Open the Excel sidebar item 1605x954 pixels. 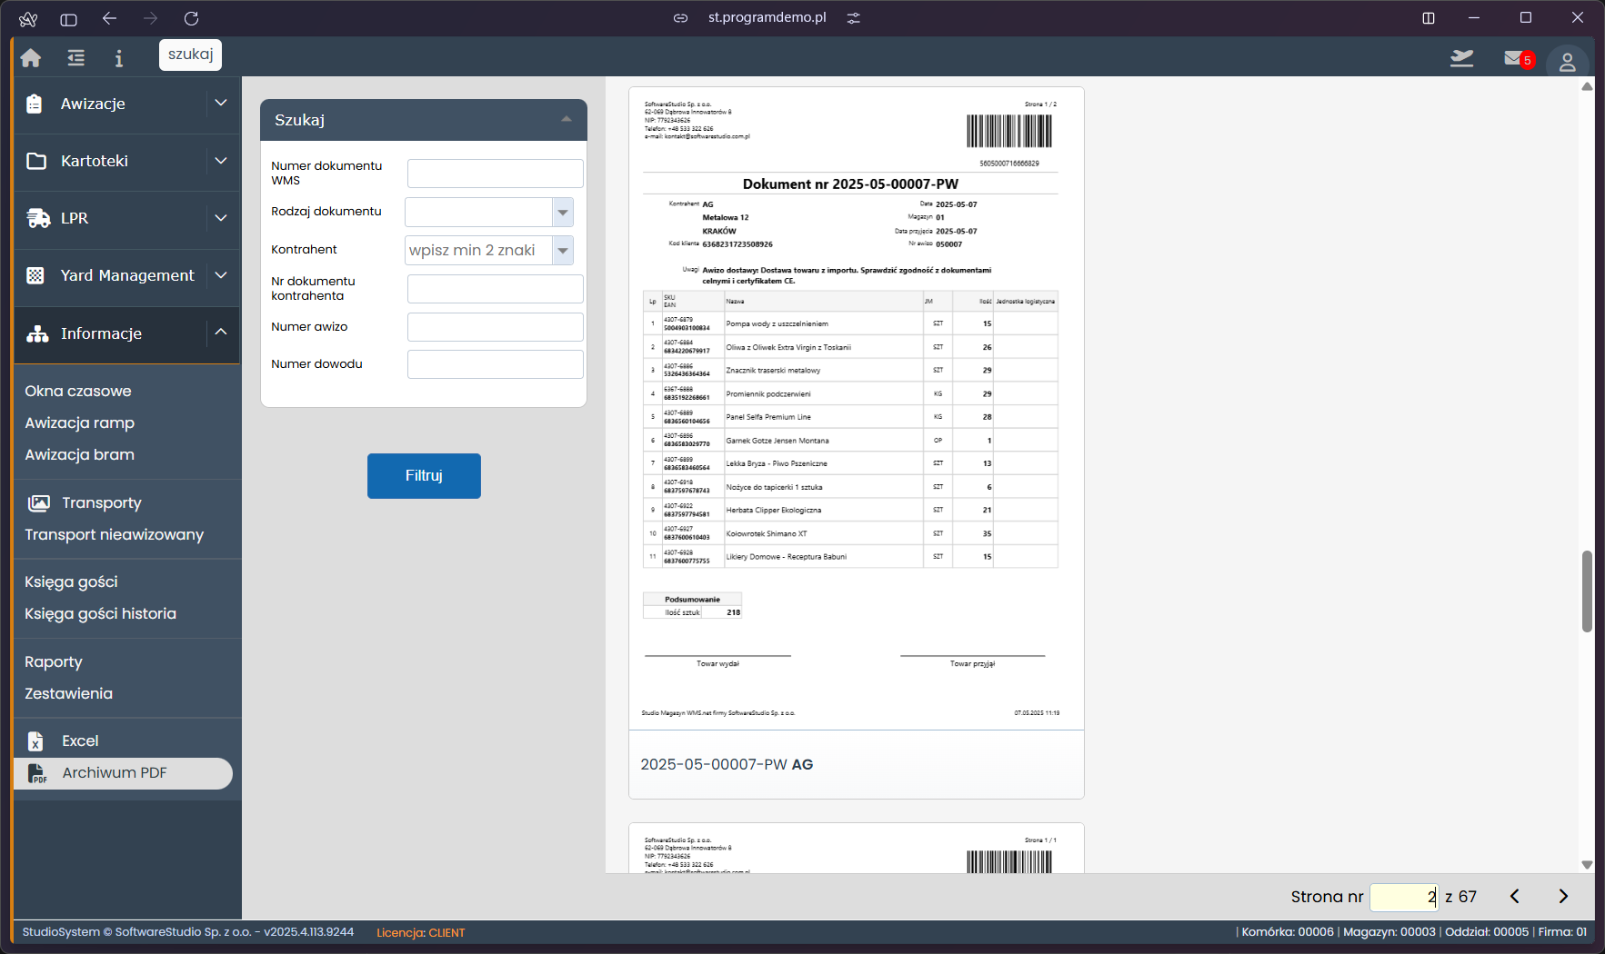click(x=80, y=741)
